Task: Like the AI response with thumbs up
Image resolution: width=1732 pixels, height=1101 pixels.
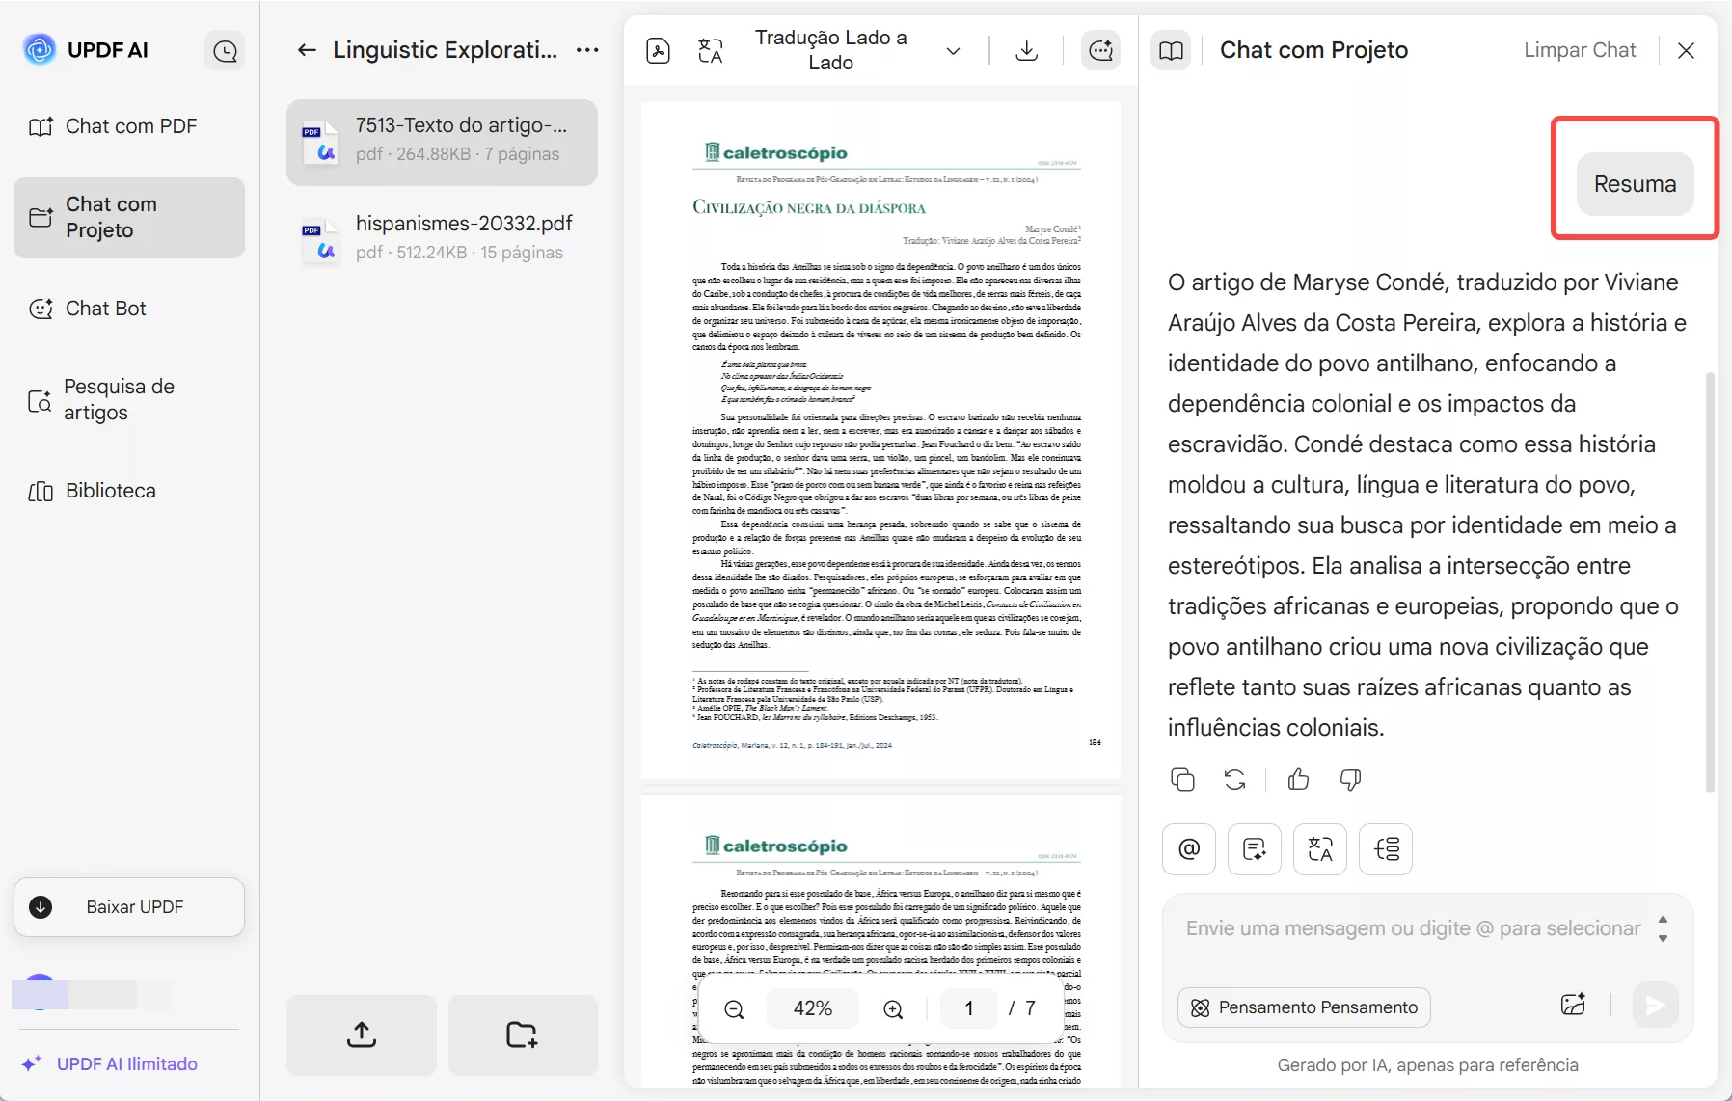Action: (1298, 779)
